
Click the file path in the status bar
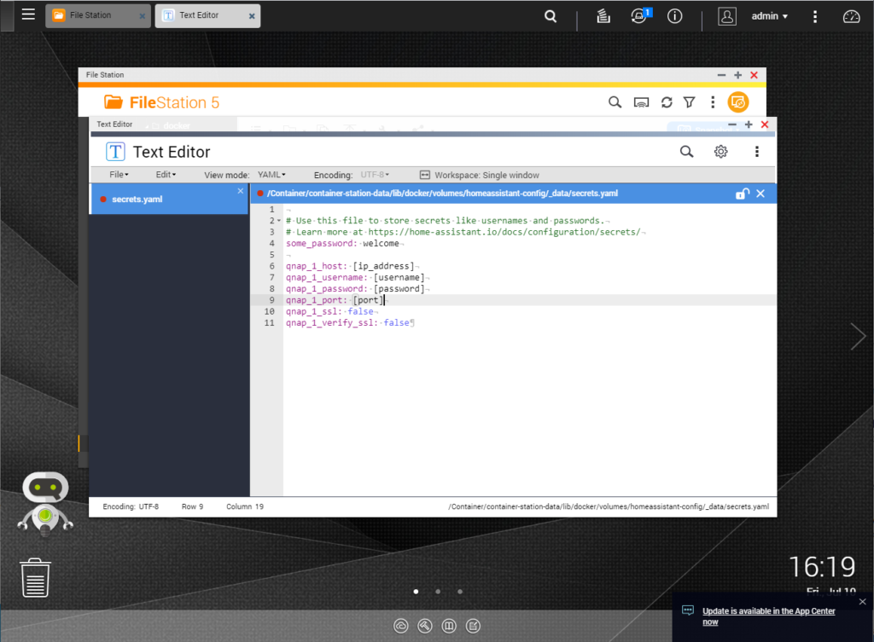tap(609, 506)
